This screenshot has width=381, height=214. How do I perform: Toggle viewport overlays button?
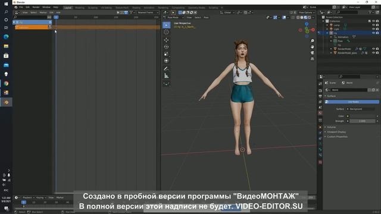pyautogui.click(x=284, y=17)
